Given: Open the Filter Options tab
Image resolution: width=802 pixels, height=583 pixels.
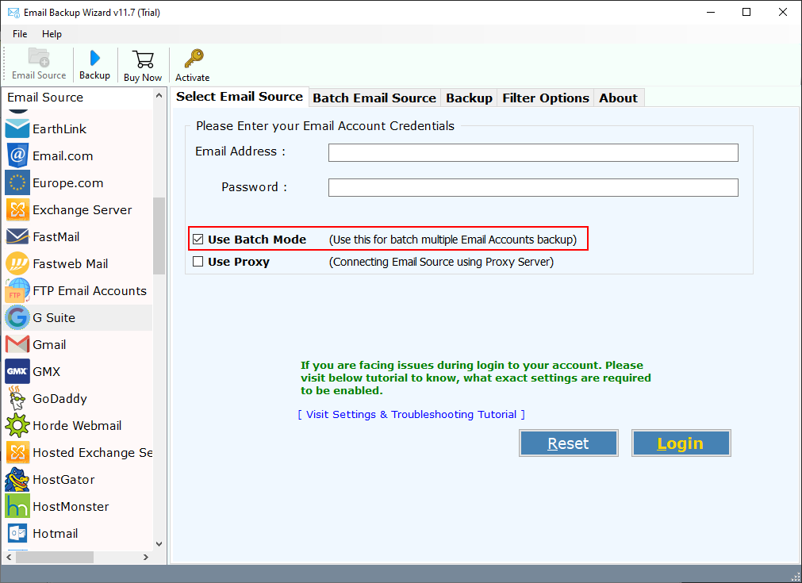Looking at the screenshot, I should [546, 98].
